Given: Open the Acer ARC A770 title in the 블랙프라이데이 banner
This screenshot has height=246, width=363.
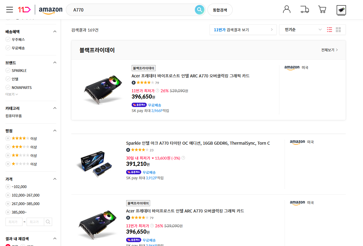Looking at the screenshot, I should point(191,76).
